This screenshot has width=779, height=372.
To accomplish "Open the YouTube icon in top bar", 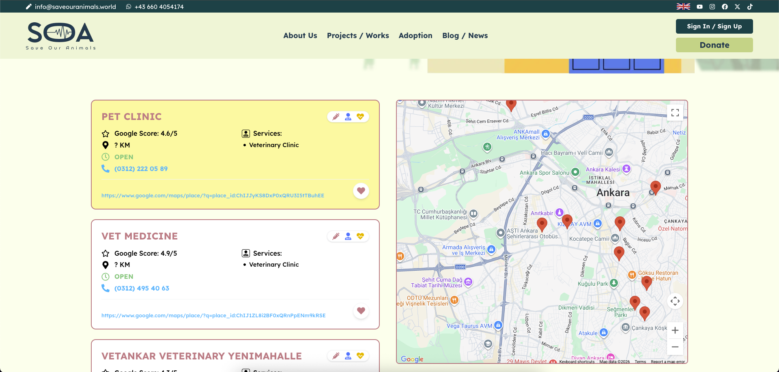I will tap(699, 6).
